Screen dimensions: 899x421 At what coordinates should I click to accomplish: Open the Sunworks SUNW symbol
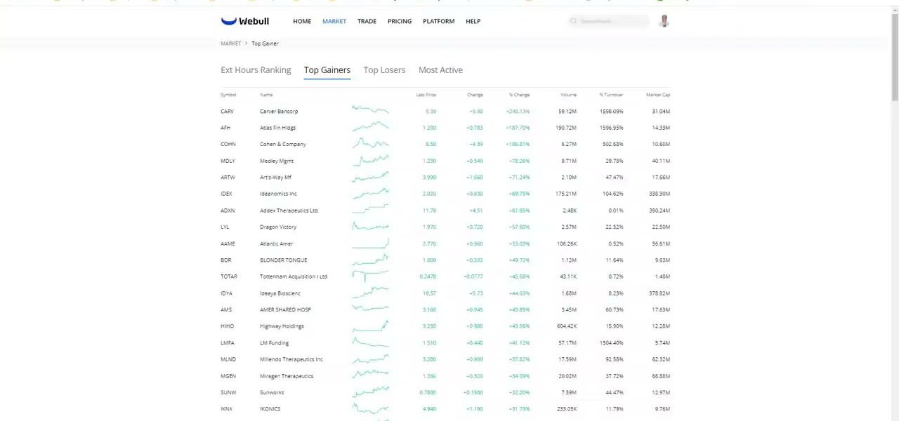(x=228, y=392)
